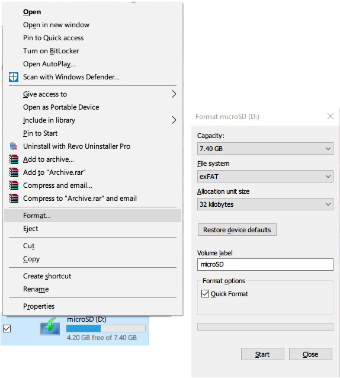Expand the Include in library submenu arrow
340x378 pixels.
(x=174, y=120)
